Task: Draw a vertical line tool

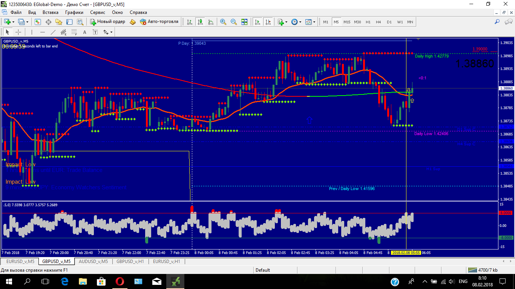Action: point(32,32)
